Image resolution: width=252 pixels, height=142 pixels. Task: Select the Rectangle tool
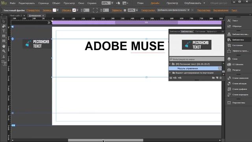click(4, 36)
